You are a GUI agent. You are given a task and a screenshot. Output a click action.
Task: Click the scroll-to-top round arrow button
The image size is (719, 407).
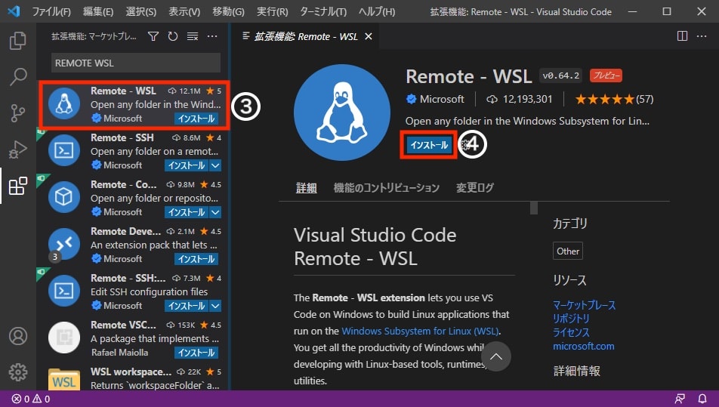coord(496,356)
